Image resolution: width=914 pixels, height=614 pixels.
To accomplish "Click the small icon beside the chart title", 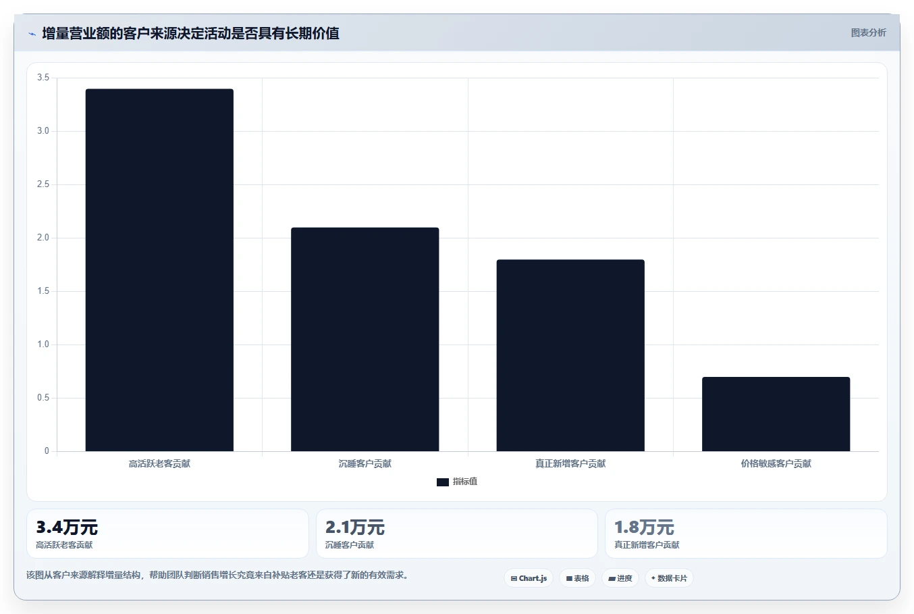I will [32, 34].
